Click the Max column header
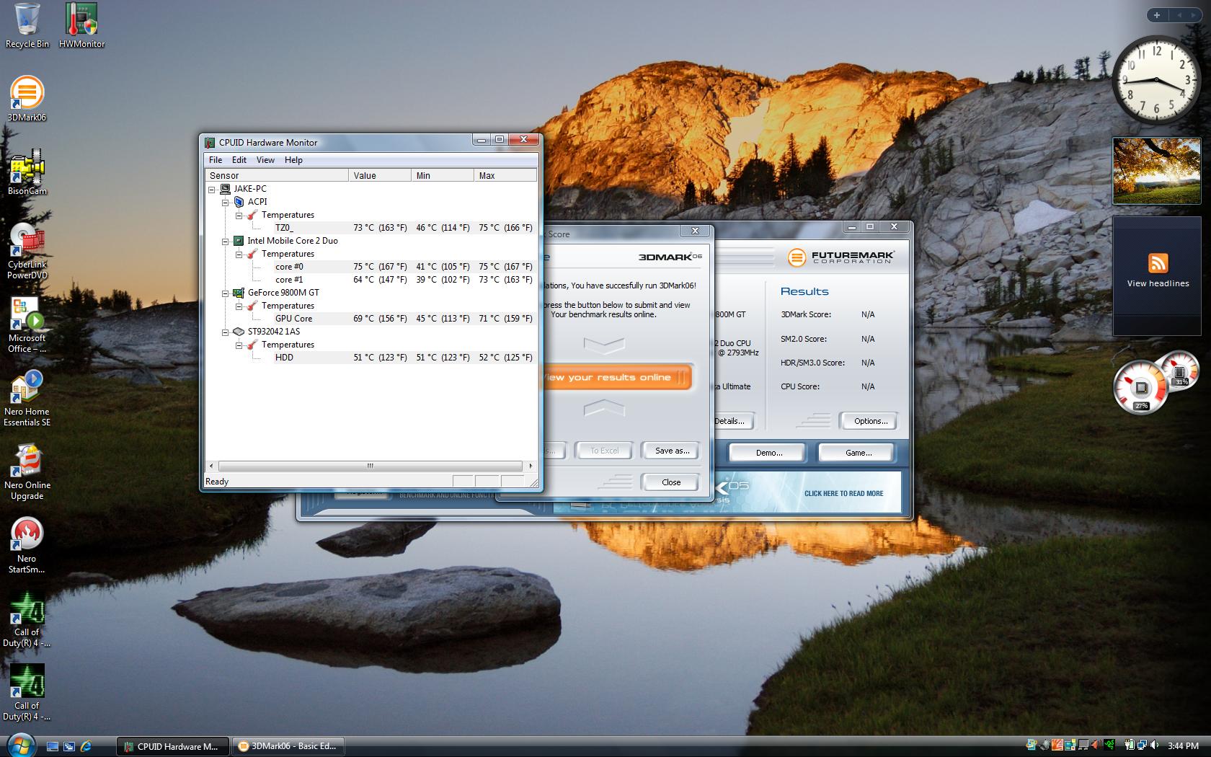Image resolution: width=1211 pixels, height=757 pixels. pyautogui.click(x=506, y=175)
